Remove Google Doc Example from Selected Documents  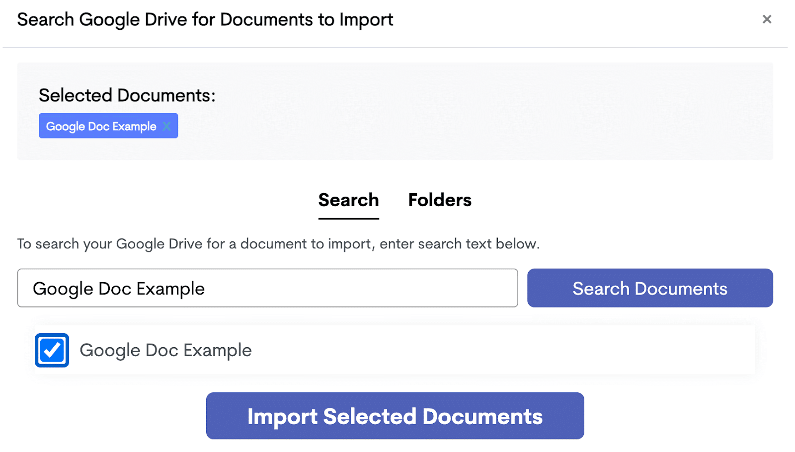pos(167,126)
